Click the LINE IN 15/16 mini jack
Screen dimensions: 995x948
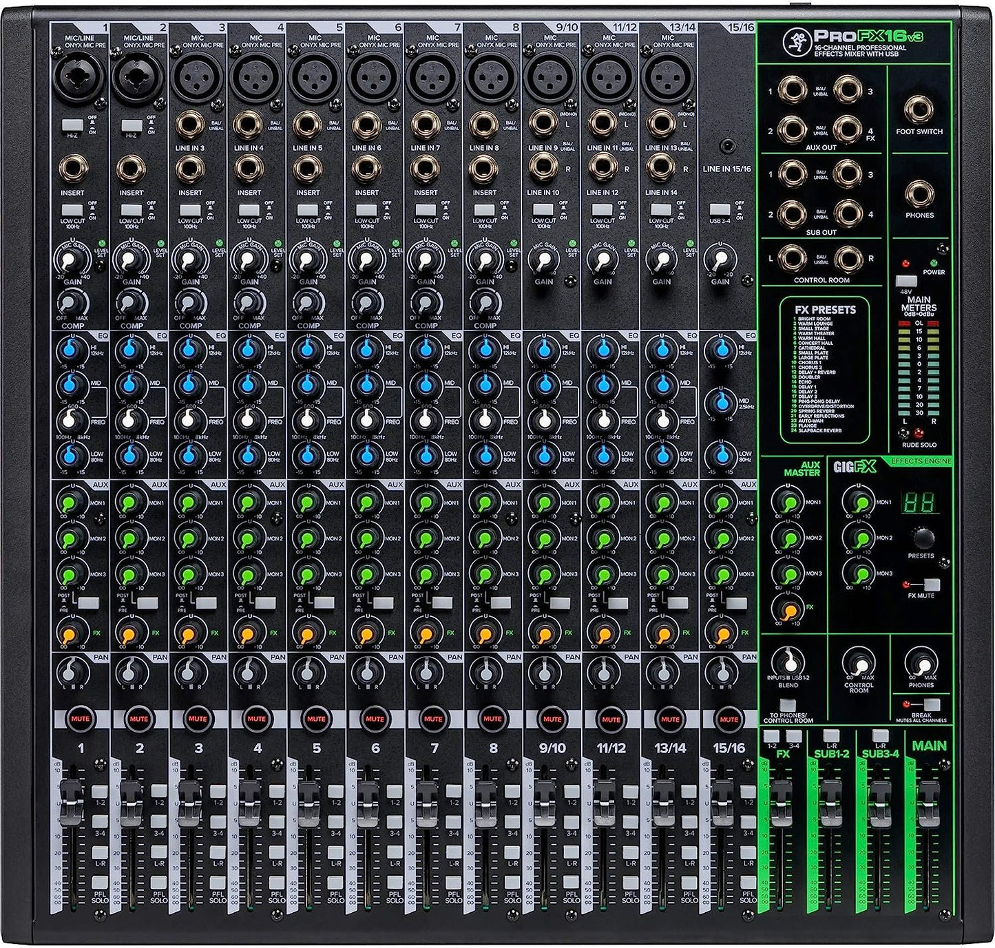pyautogui.click(x=726, y=146)
